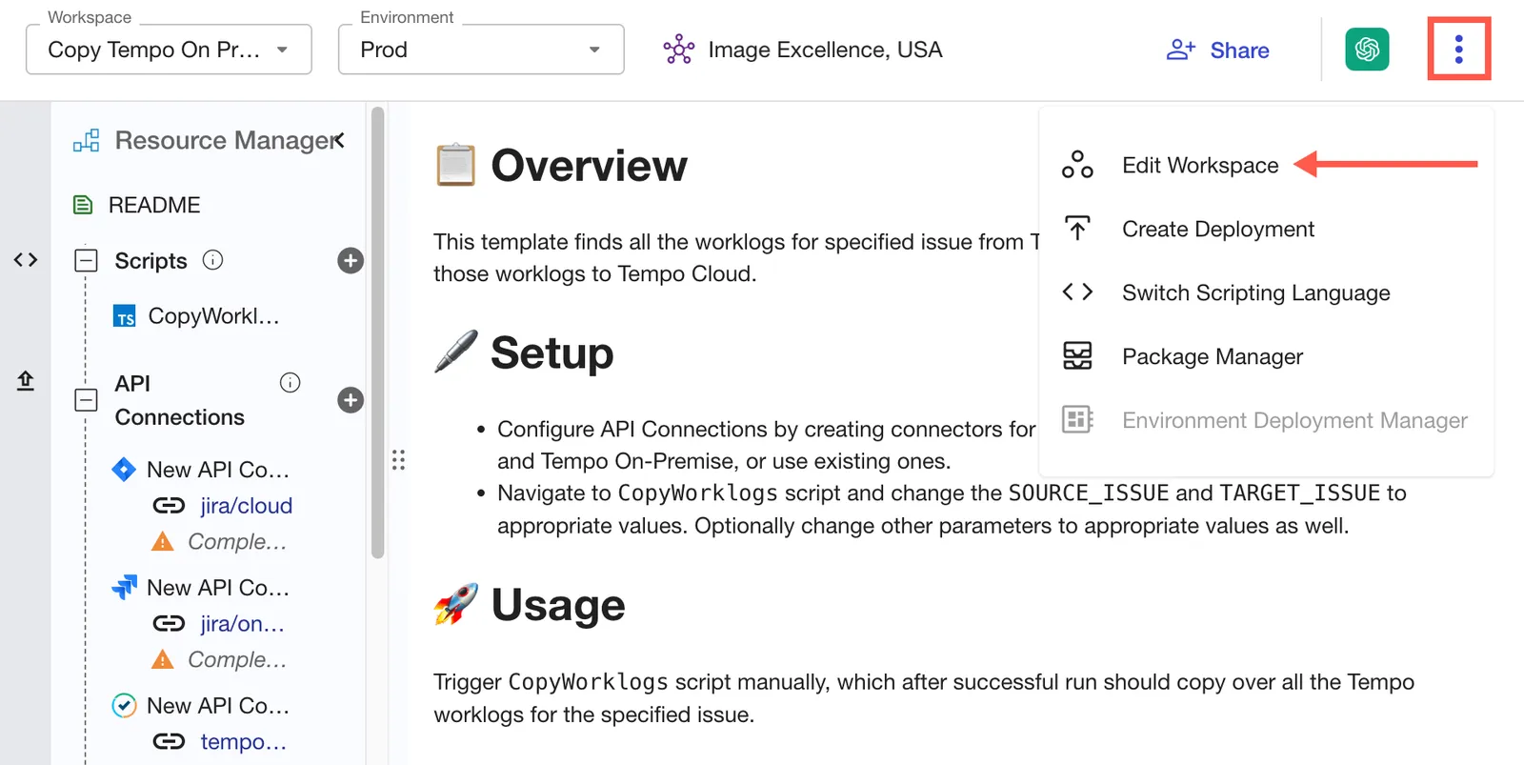Click the Jira on-premise logo icon
This screenshot has height=765, width=1524.
124,587
